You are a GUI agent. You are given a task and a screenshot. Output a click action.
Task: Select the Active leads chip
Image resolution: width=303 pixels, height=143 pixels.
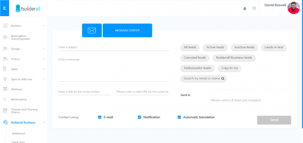[x=215, y=48]
